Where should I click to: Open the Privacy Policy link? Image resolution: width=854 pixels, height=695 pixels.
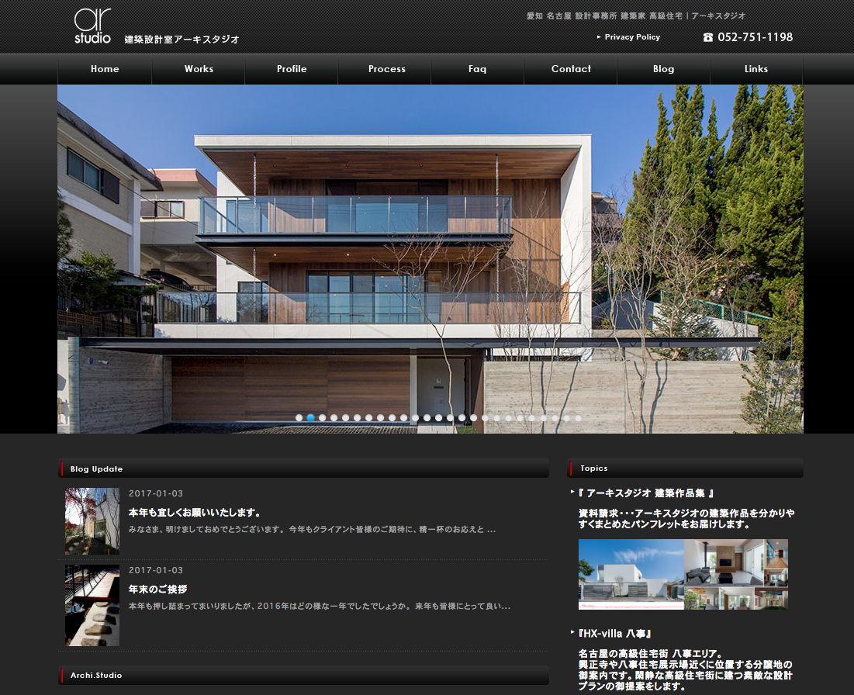(632, 37)
